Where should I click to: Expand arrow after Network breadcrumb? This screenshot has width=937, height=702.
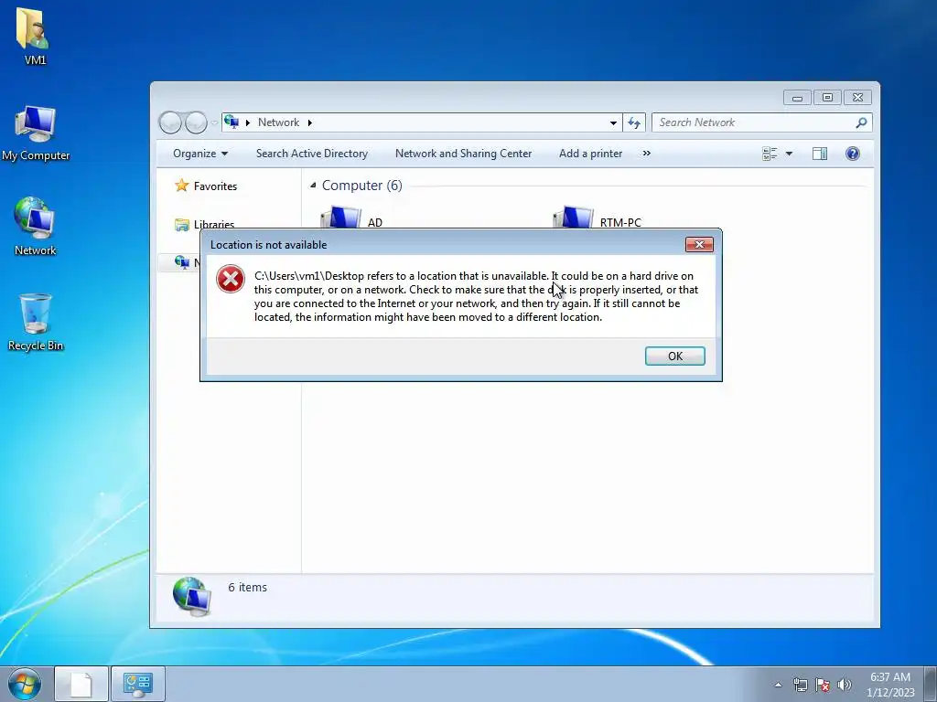[x=309, y=122]
